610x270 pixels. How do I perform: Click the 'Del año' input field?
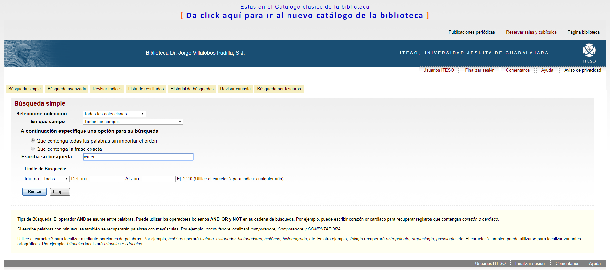click(x=107, y=179)
